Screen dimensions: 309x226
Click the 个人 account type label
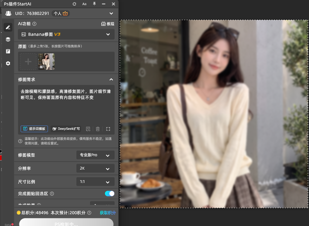[57, 13]
